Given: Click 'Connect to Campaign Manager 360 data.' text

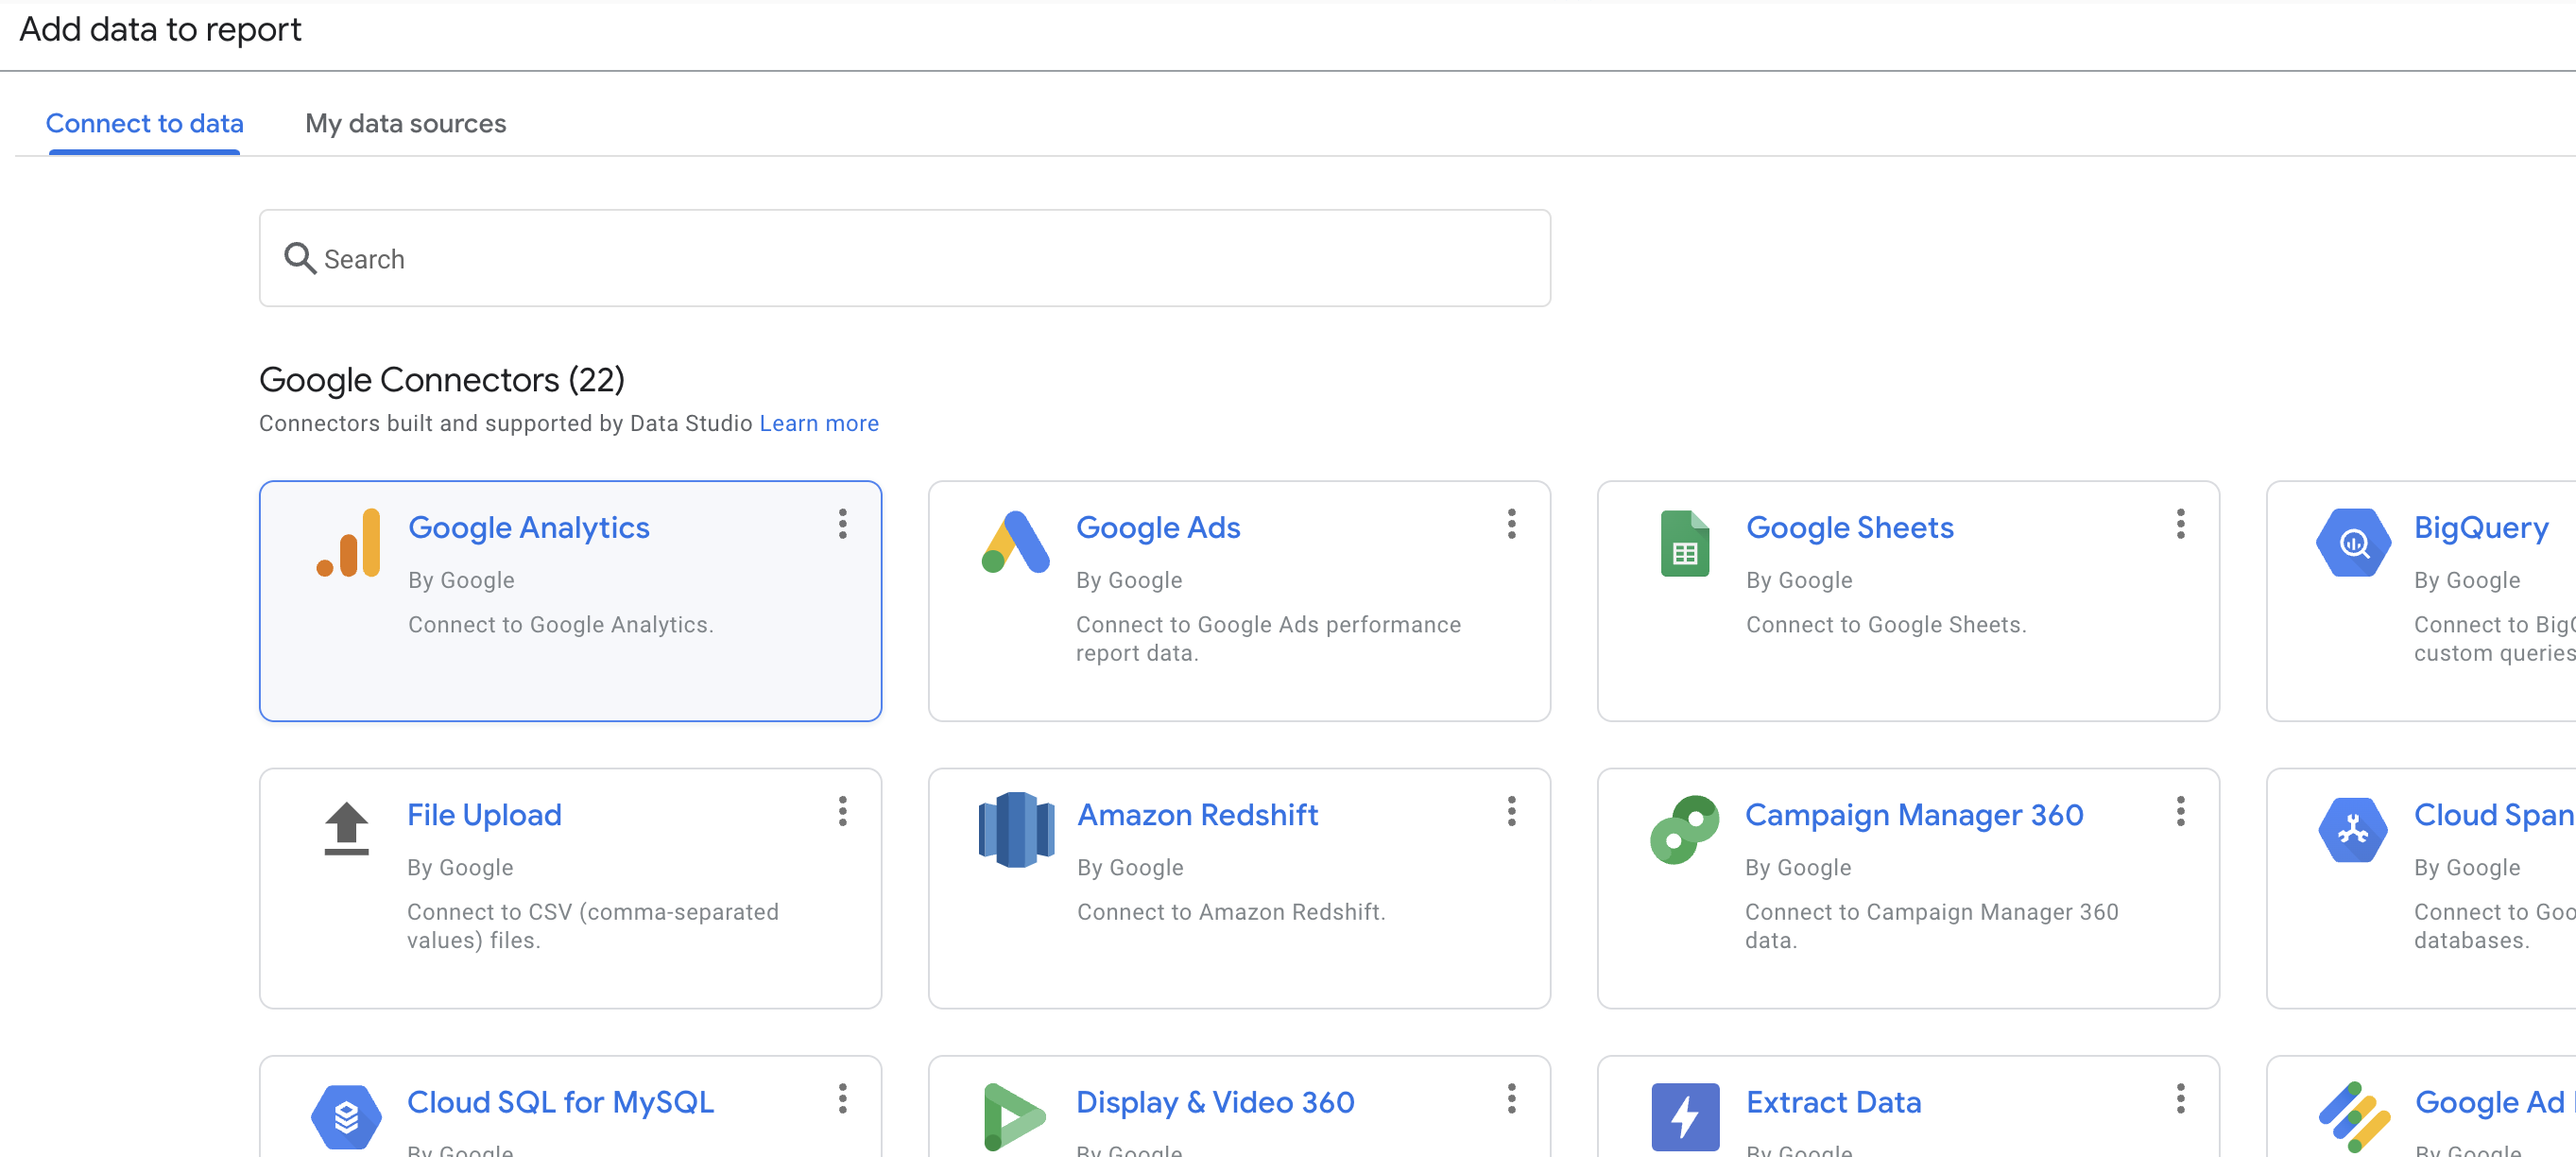Looking at the screenshot, I should coord(1931,925).
